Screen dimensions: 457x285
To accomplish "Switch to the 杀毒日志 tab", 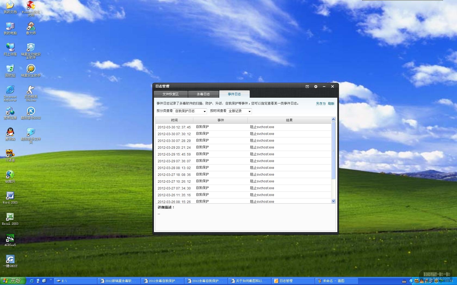I will coord(203,94).
